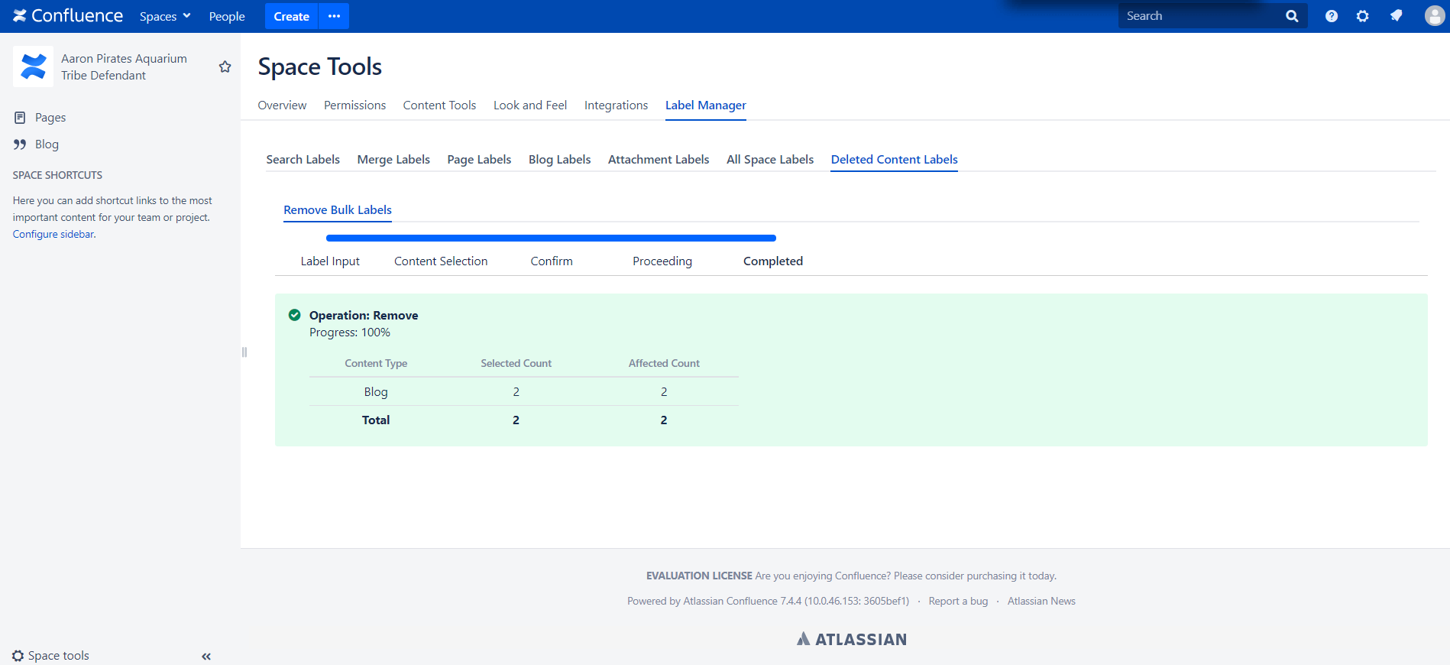The height and width of the screenshot is (665, 1450).
Task: Click the space logo thumbnail
Action: 33,66
